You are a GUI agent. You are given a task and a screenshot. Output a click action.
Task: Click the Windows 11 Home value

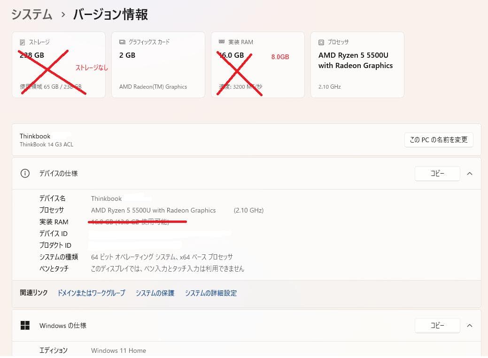click(x=118, y=350)
